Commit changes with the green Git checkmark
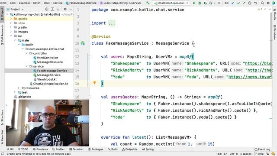Screen dimensions: 277x156 [238, 3]
